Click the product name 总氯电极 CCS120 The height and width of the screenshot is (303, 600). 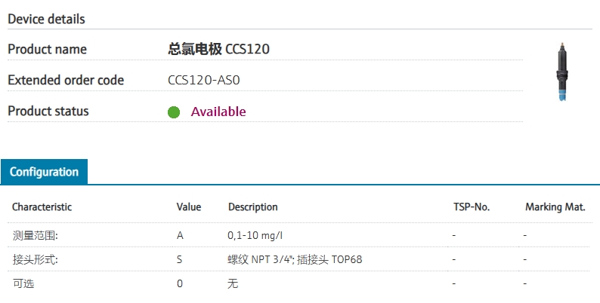[218, 49]
